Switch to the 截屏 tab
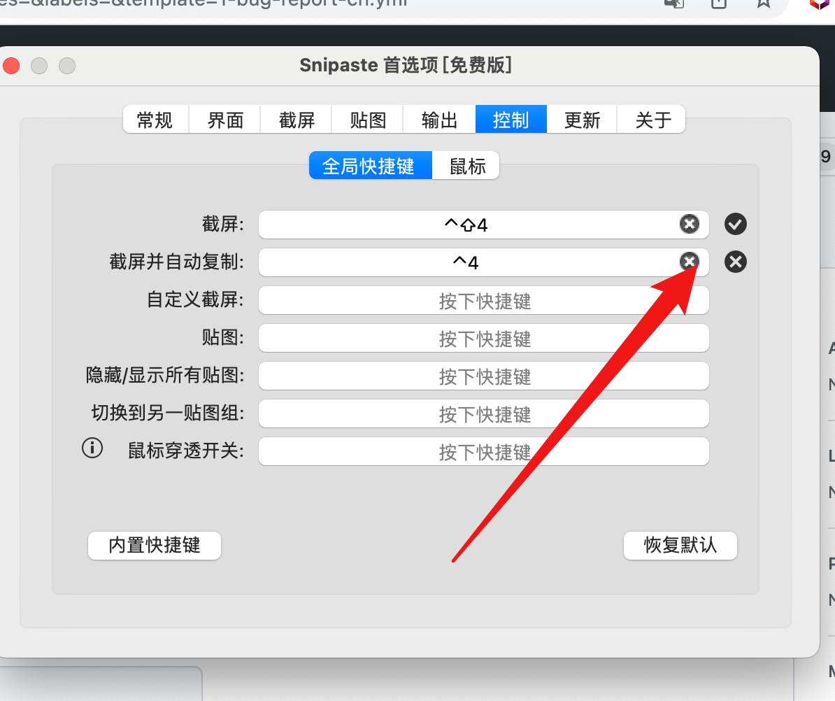Screen dimensions: 835x701 click(296, 120)
